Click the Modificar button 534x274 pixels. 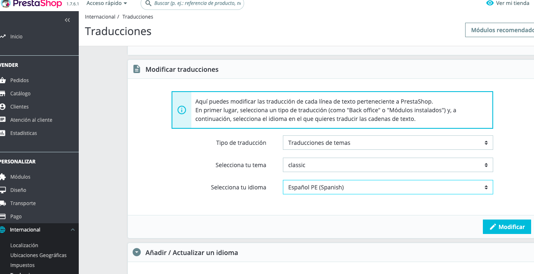point(507,227)
